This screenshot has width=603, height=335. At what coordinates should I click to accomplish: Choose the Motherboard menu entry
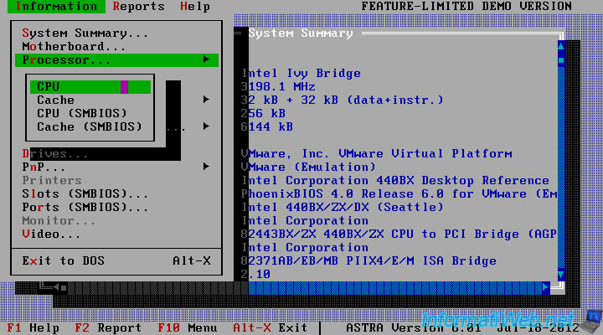point(74,47)
